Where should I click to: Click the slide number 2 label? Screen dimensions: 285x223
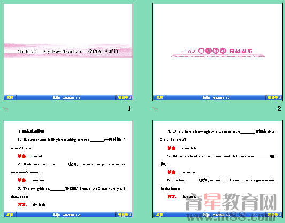point(279,109)
